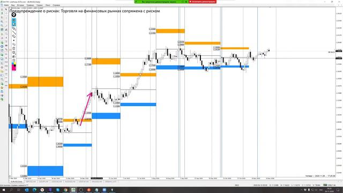Open the Справка menu

point(56,5)
